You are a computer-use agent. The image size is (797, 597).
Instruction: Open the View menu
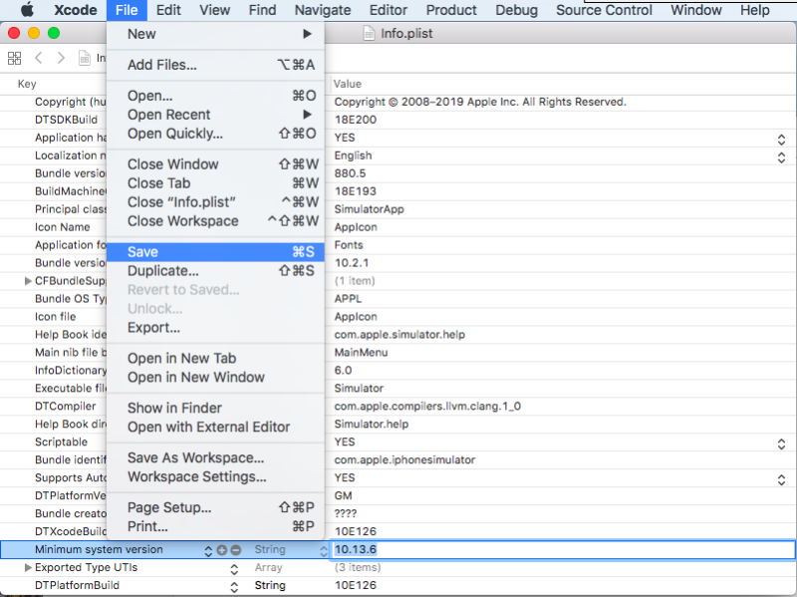pyautogui.click(x=214, y=10)
